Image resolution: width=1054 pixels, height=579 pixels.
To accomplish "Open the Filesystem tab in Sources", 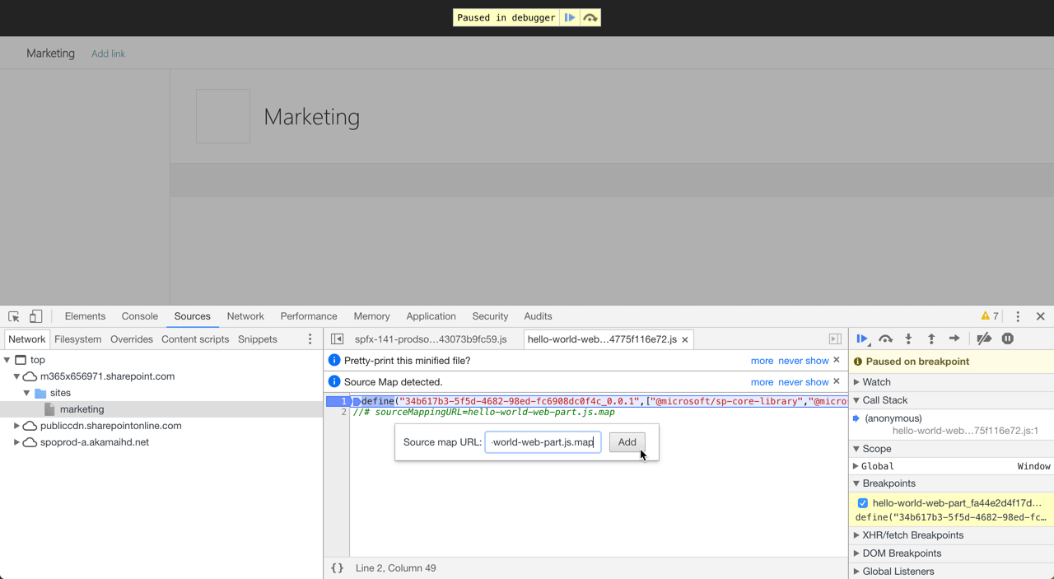I will pyautogui.click(x=77, y=339).
